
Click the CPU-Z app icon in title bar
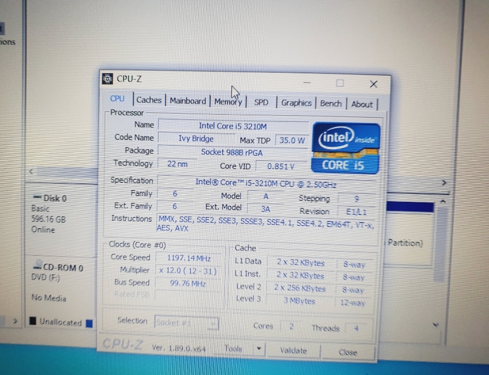point(108,78)
